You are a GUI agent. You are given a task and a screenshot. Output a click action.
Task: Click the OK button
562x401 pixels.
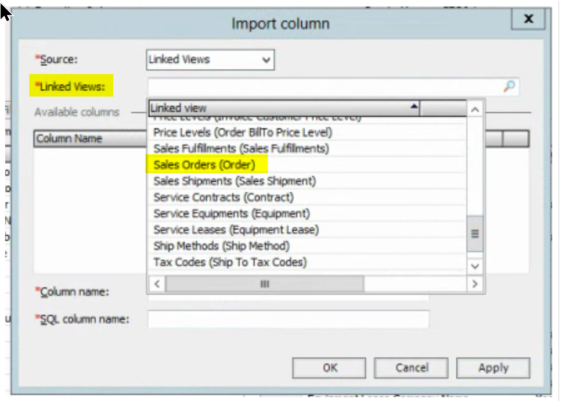329,367
